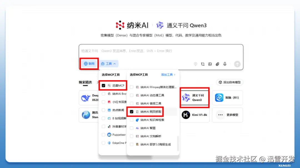The image size is (300, 168).
Task: Click the microphone voice input icon
Action: (x=225, y=64)
